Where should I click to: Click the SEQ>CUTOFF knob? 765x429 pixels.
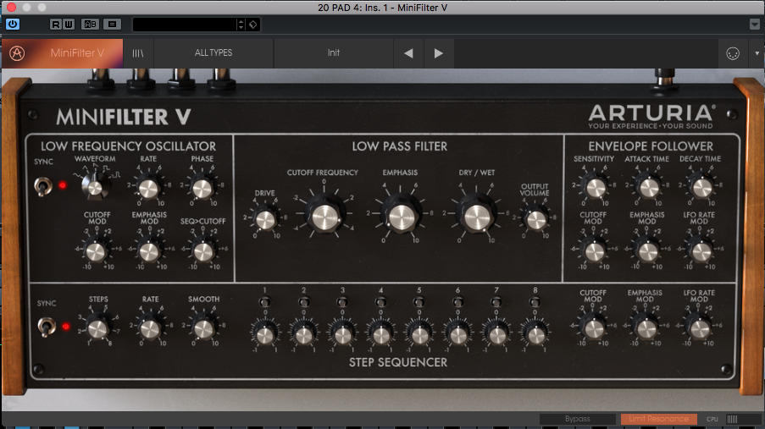click(203, 251)
